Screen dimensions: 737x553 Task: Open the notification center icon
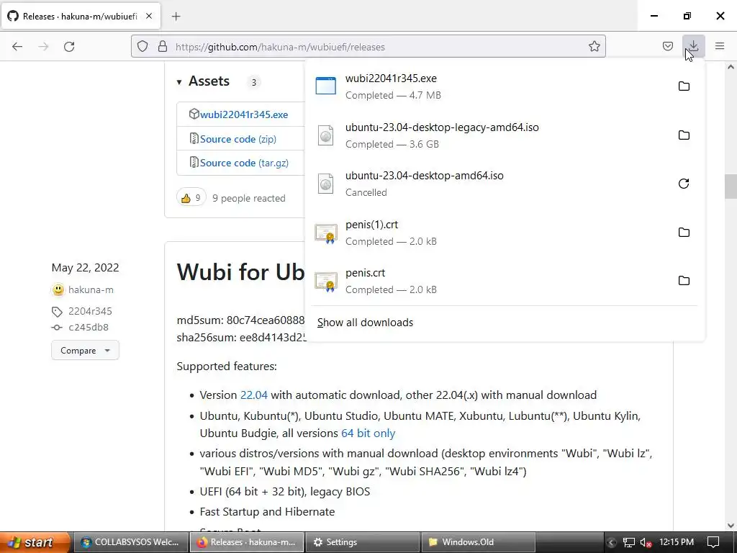(713, 543)
